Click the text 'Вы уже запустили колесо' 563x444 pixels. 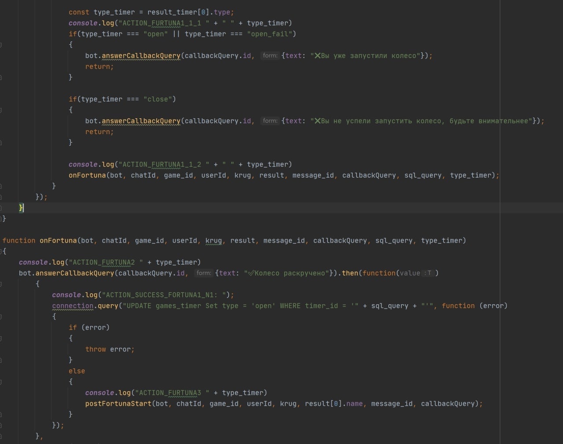pyautogui.click(x=368, y=56)
